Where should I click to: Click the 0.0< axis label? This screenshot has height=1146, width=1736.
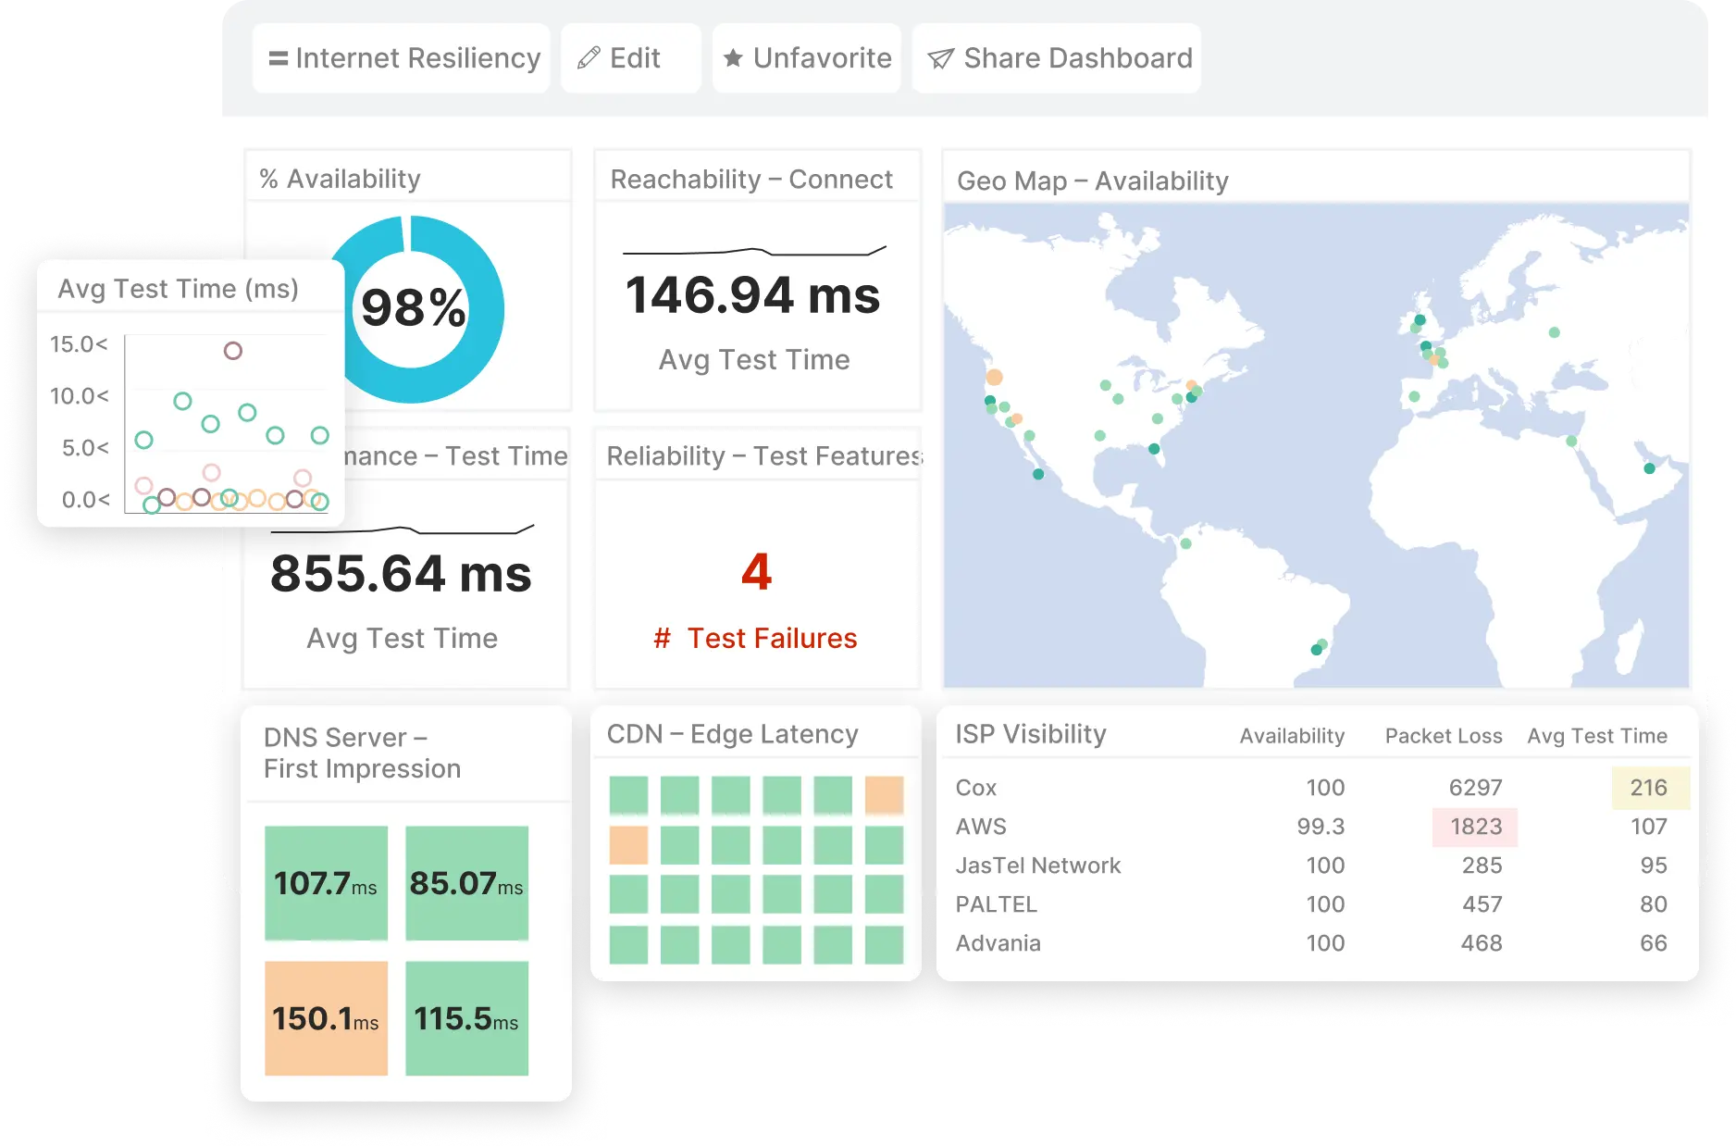[x=85, y=500]
